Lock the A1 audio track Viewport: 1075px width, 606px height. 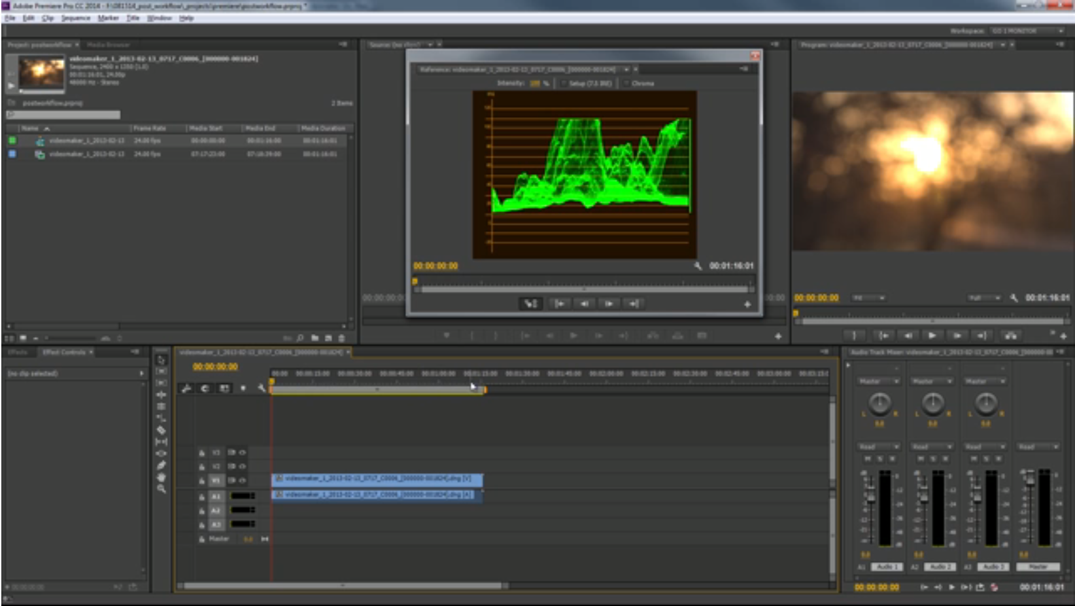[x=202, y=497]
